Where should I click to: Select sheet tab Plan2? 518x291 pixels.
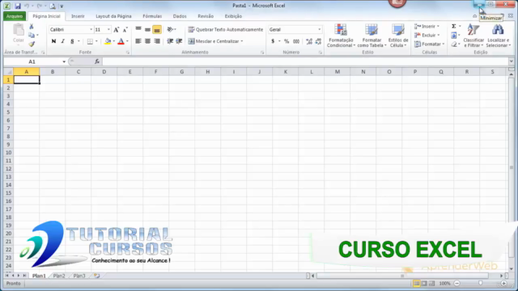point(59,276)
